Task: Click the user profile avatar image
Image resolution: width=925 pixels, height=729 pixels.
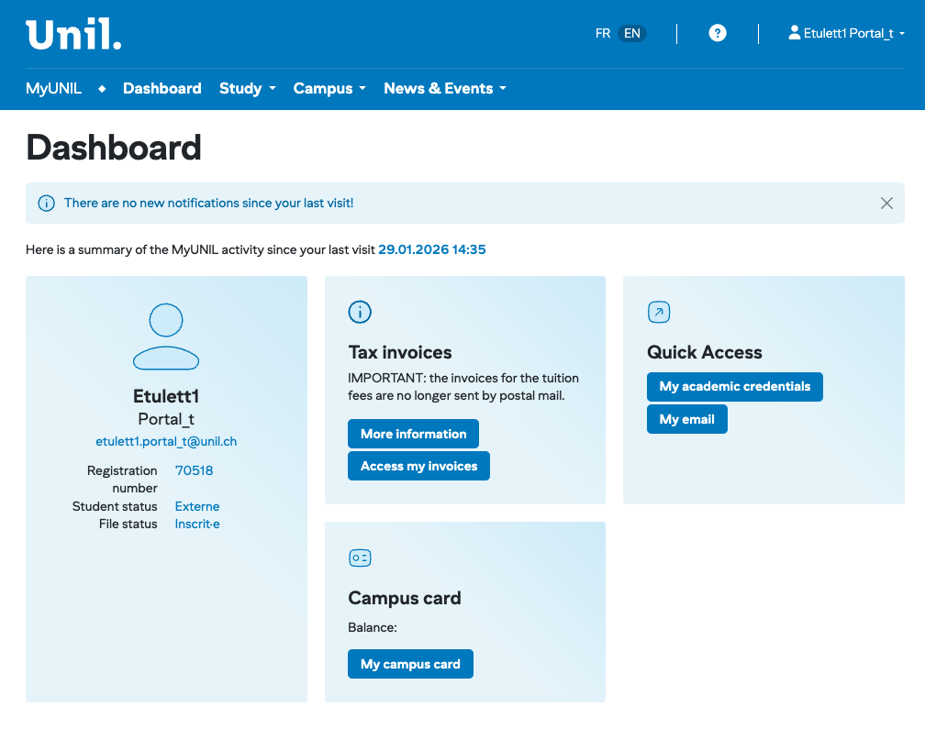Action: tap(166, 337)
